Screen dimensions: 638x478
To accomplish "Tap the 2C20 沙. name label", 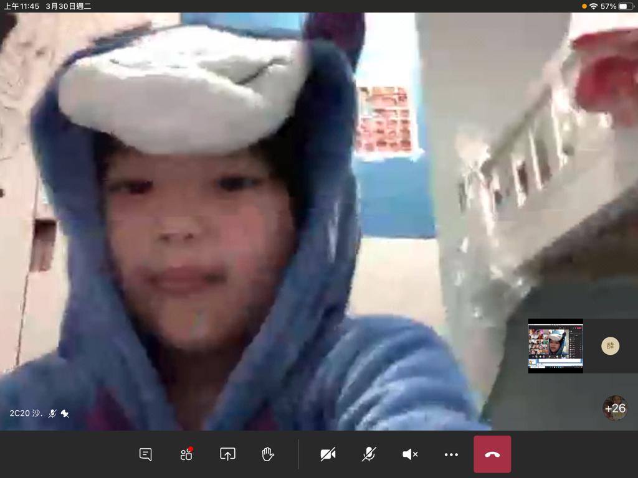I will tap(26, 413).
